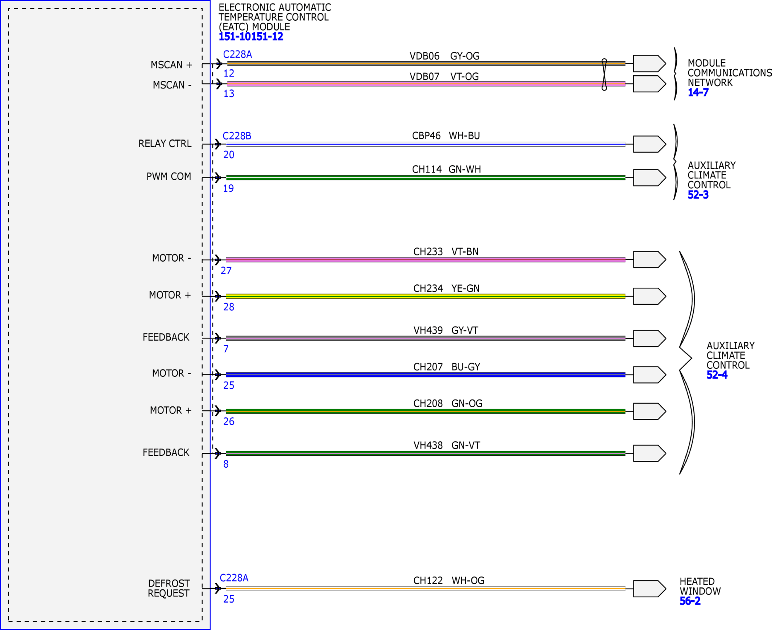Click the C228B connector label
Image resolution: width=772 pixels, height=630 pixels.
click(x=237, y=136)
